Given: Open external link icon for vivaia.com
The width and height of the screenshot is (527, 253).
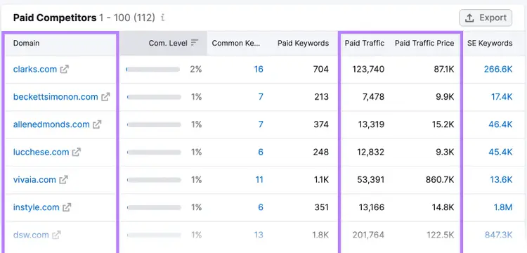Looking at the screenshot, I should (63, 179).
